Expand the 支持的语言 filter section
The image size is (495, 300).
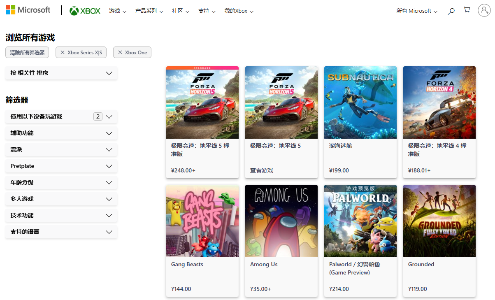[x=61, y=232]
